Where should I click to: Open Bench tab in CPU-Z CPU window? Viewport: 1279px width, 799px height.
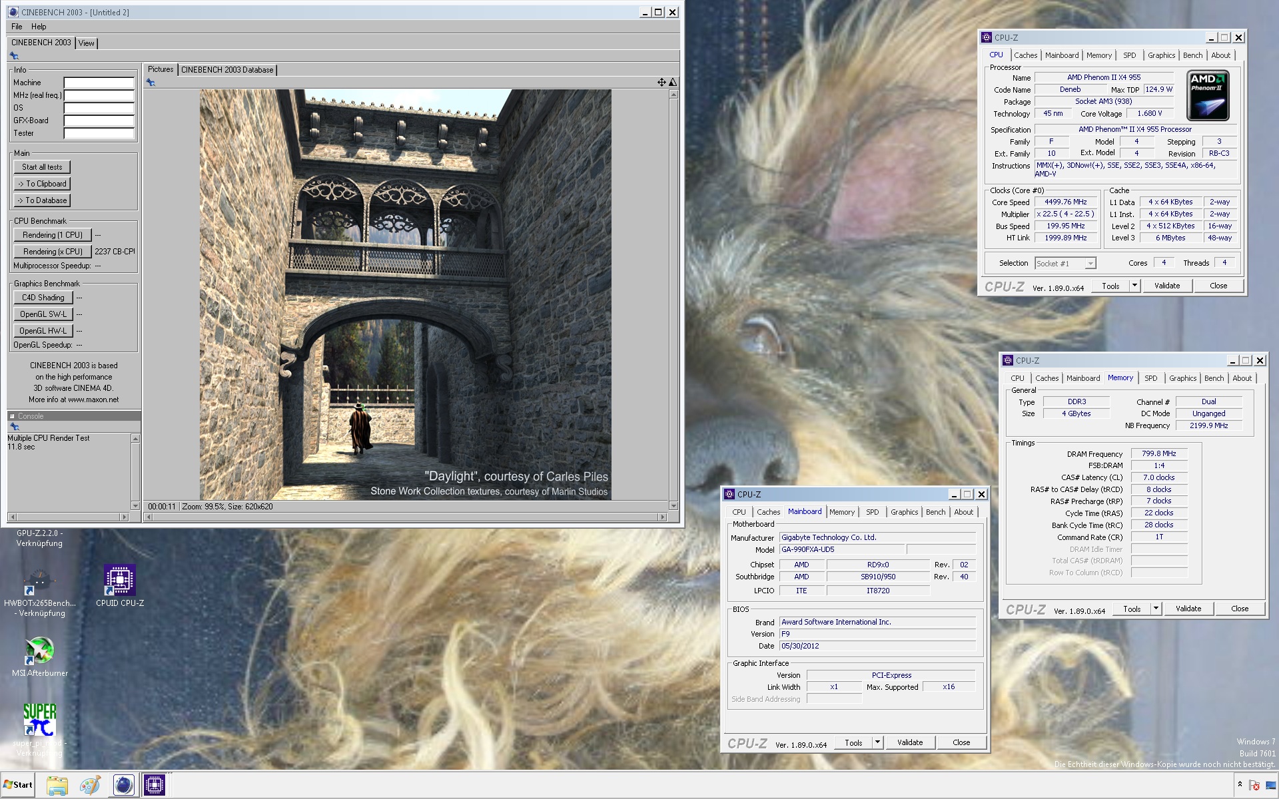1192,55
